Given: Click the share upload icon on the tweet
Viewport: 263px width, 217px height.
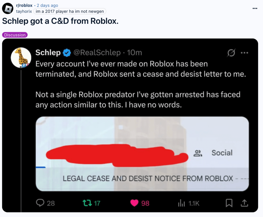Looking at the screenshot, I should coord(244,203).
